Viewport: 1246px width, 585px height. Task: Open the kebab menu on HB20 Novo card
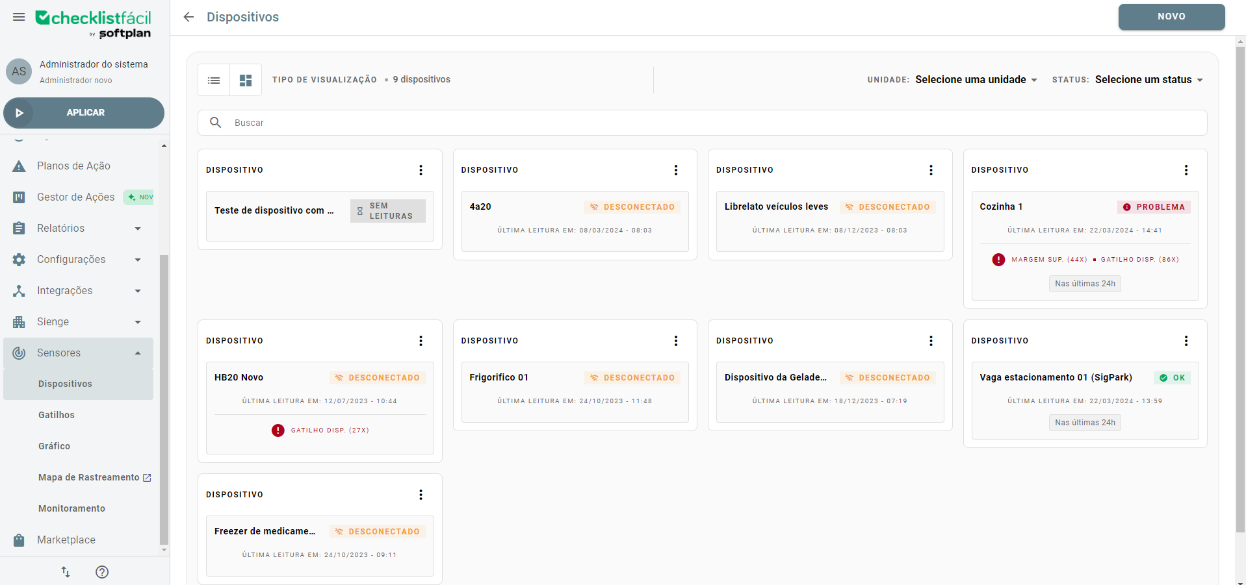click(421, 340)
